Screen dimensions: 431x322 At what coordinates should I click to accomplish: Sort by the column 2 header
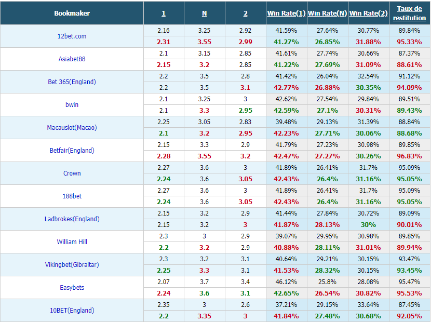[x=246, y=13]
